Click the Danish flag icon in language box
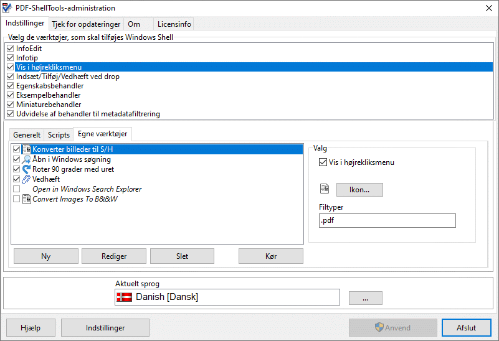Screen dimensions: 499x341 [125, 297]
